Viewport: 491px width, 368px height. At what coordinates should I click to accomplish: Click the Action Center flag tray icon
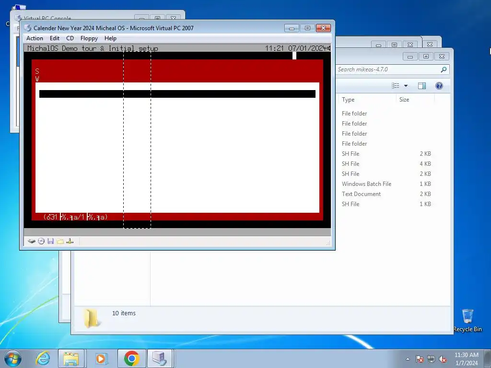pyautogui.click(x=420, y=359)
